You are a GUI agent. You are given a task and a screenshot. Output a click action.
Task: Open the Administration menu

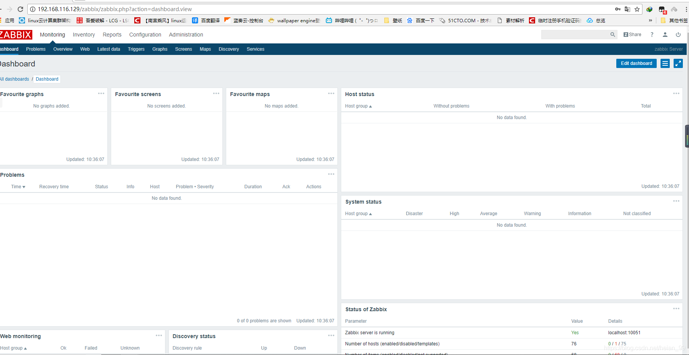186,35
